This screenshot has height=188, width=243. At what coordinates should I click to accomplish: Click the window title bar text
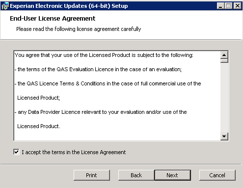click(69, 6)
